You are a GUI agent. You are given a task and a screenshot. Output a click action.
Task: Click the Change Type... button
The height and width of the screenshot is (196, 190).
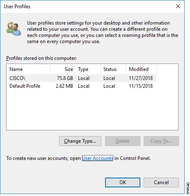(x=80, y=141)
